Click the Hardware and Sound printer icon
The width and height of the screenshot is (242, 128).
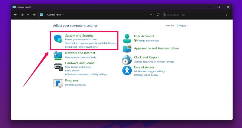[58, 67]
